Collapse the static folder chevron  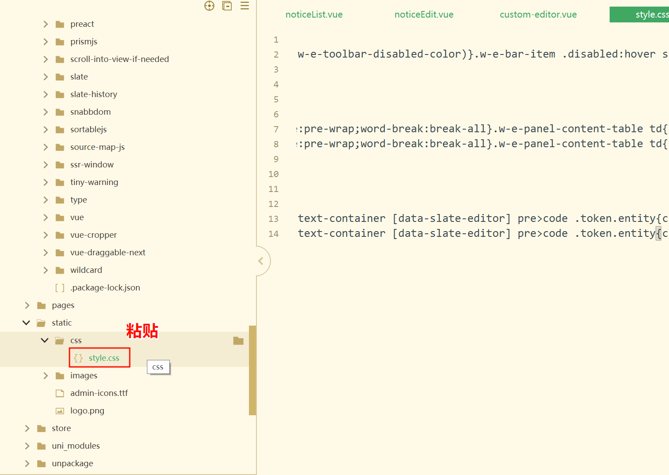[26, 323]
